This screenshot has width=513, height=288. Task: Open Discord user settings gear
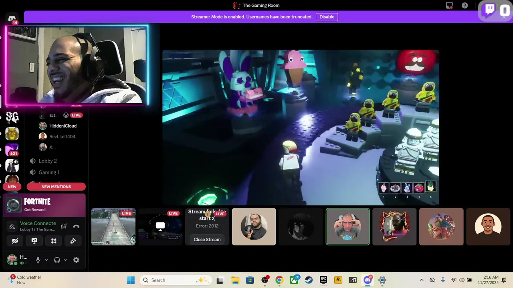76,260
